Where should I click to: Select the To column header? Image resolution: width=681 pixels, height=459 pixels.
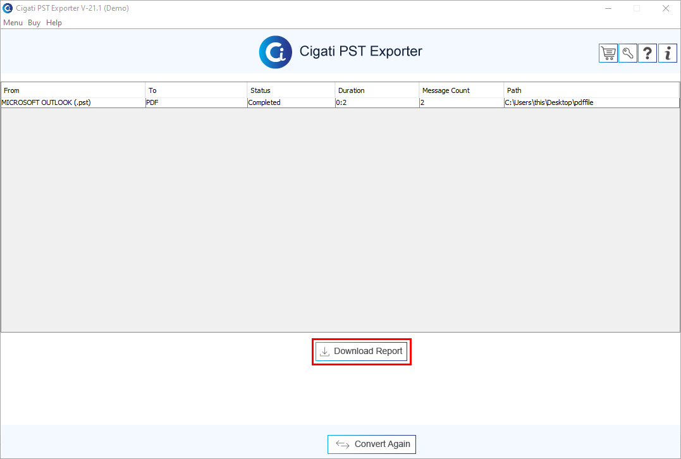(x=196, y=90)
